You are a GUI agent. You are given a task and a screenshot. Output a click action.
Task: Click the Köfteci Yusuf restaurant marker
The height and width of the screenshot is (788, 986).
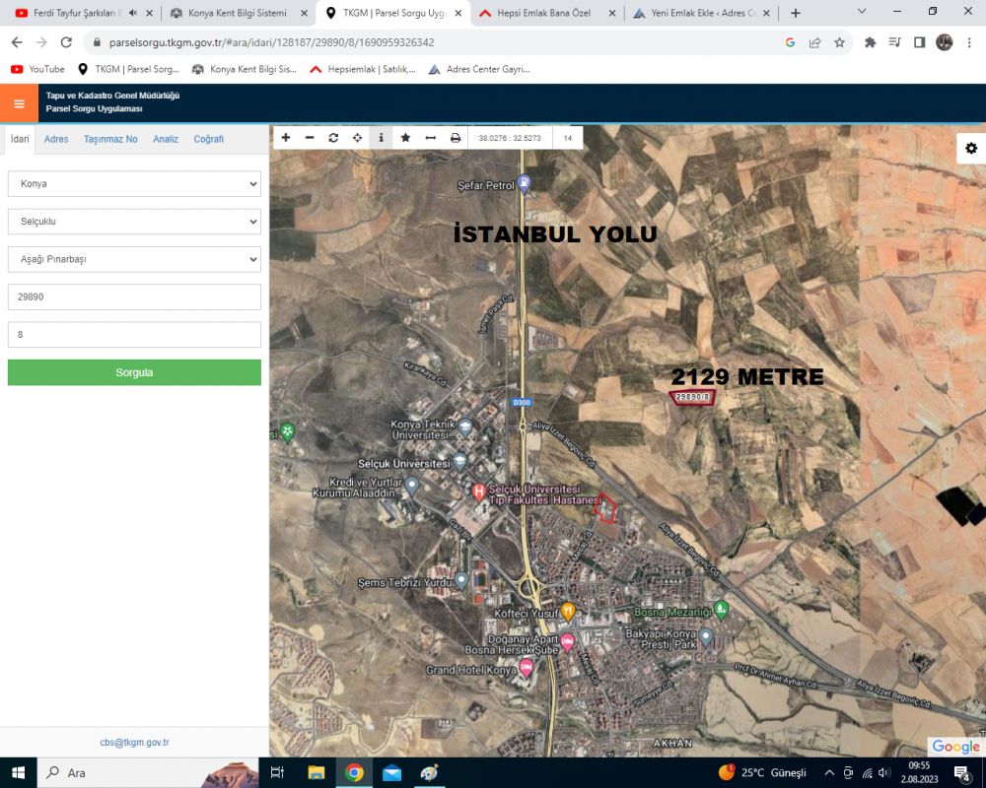(567, 611)
